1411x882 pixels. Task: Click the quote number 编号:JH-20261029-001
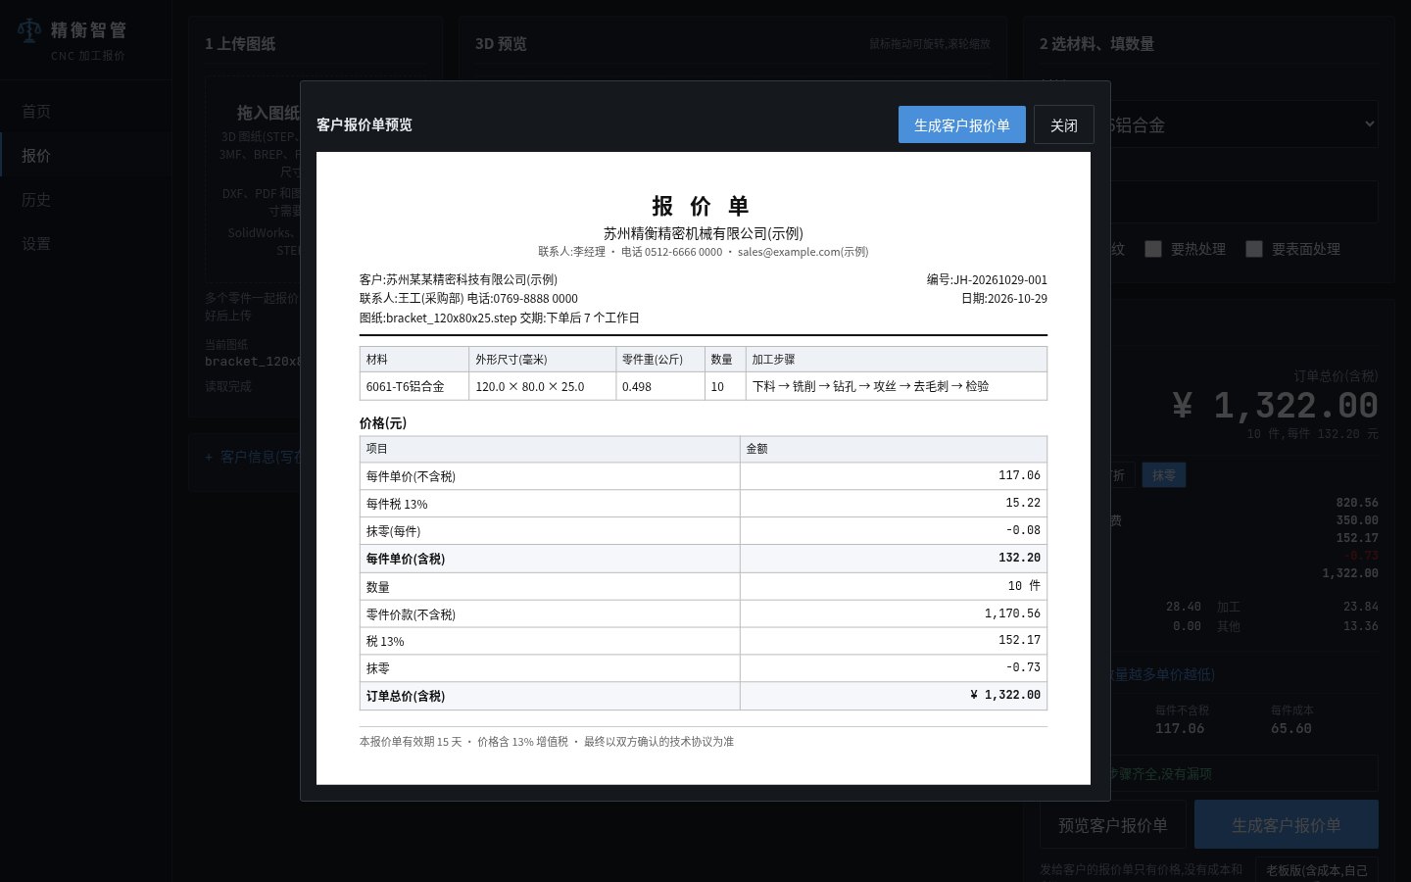(987, 279)
